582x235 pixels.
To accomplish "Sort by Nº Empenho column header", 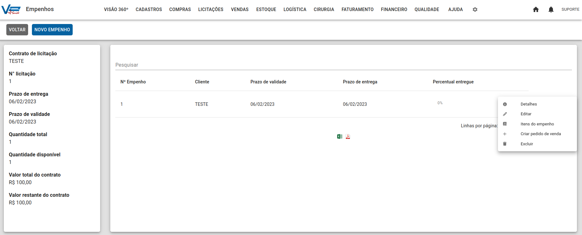I will click(133, 82).
